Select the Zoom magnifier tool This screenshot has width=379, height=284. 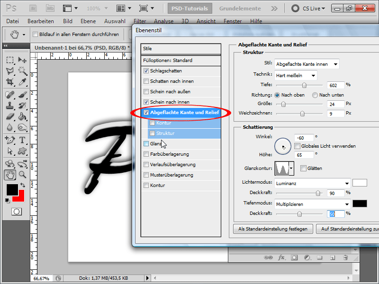[x=22, y=175]
